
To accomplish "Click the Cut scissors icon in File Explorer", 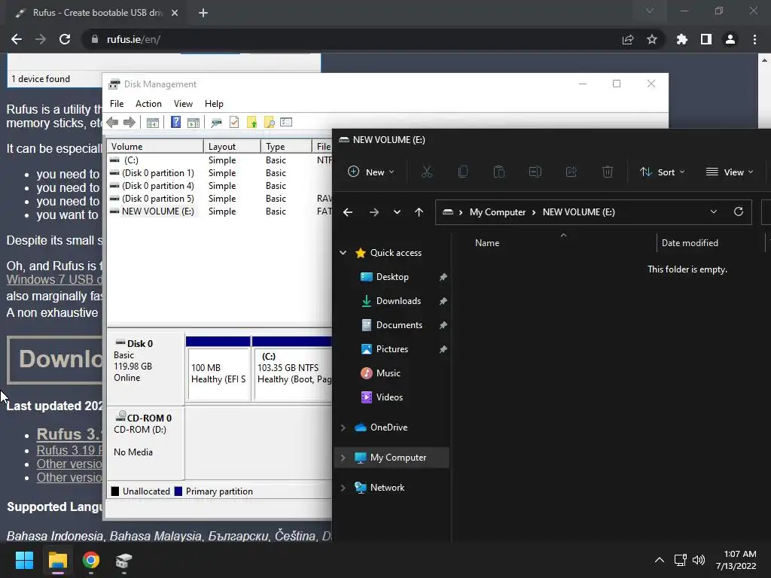I will (427, 172).
